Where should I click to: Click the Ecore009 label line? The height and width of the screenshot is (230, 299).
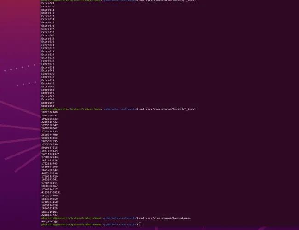click(48, 3)
